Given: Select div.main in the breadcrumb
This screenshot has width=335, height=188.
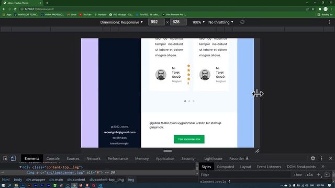Looking at the screenshot, I should pyautogui.click(x=56, y=180).
